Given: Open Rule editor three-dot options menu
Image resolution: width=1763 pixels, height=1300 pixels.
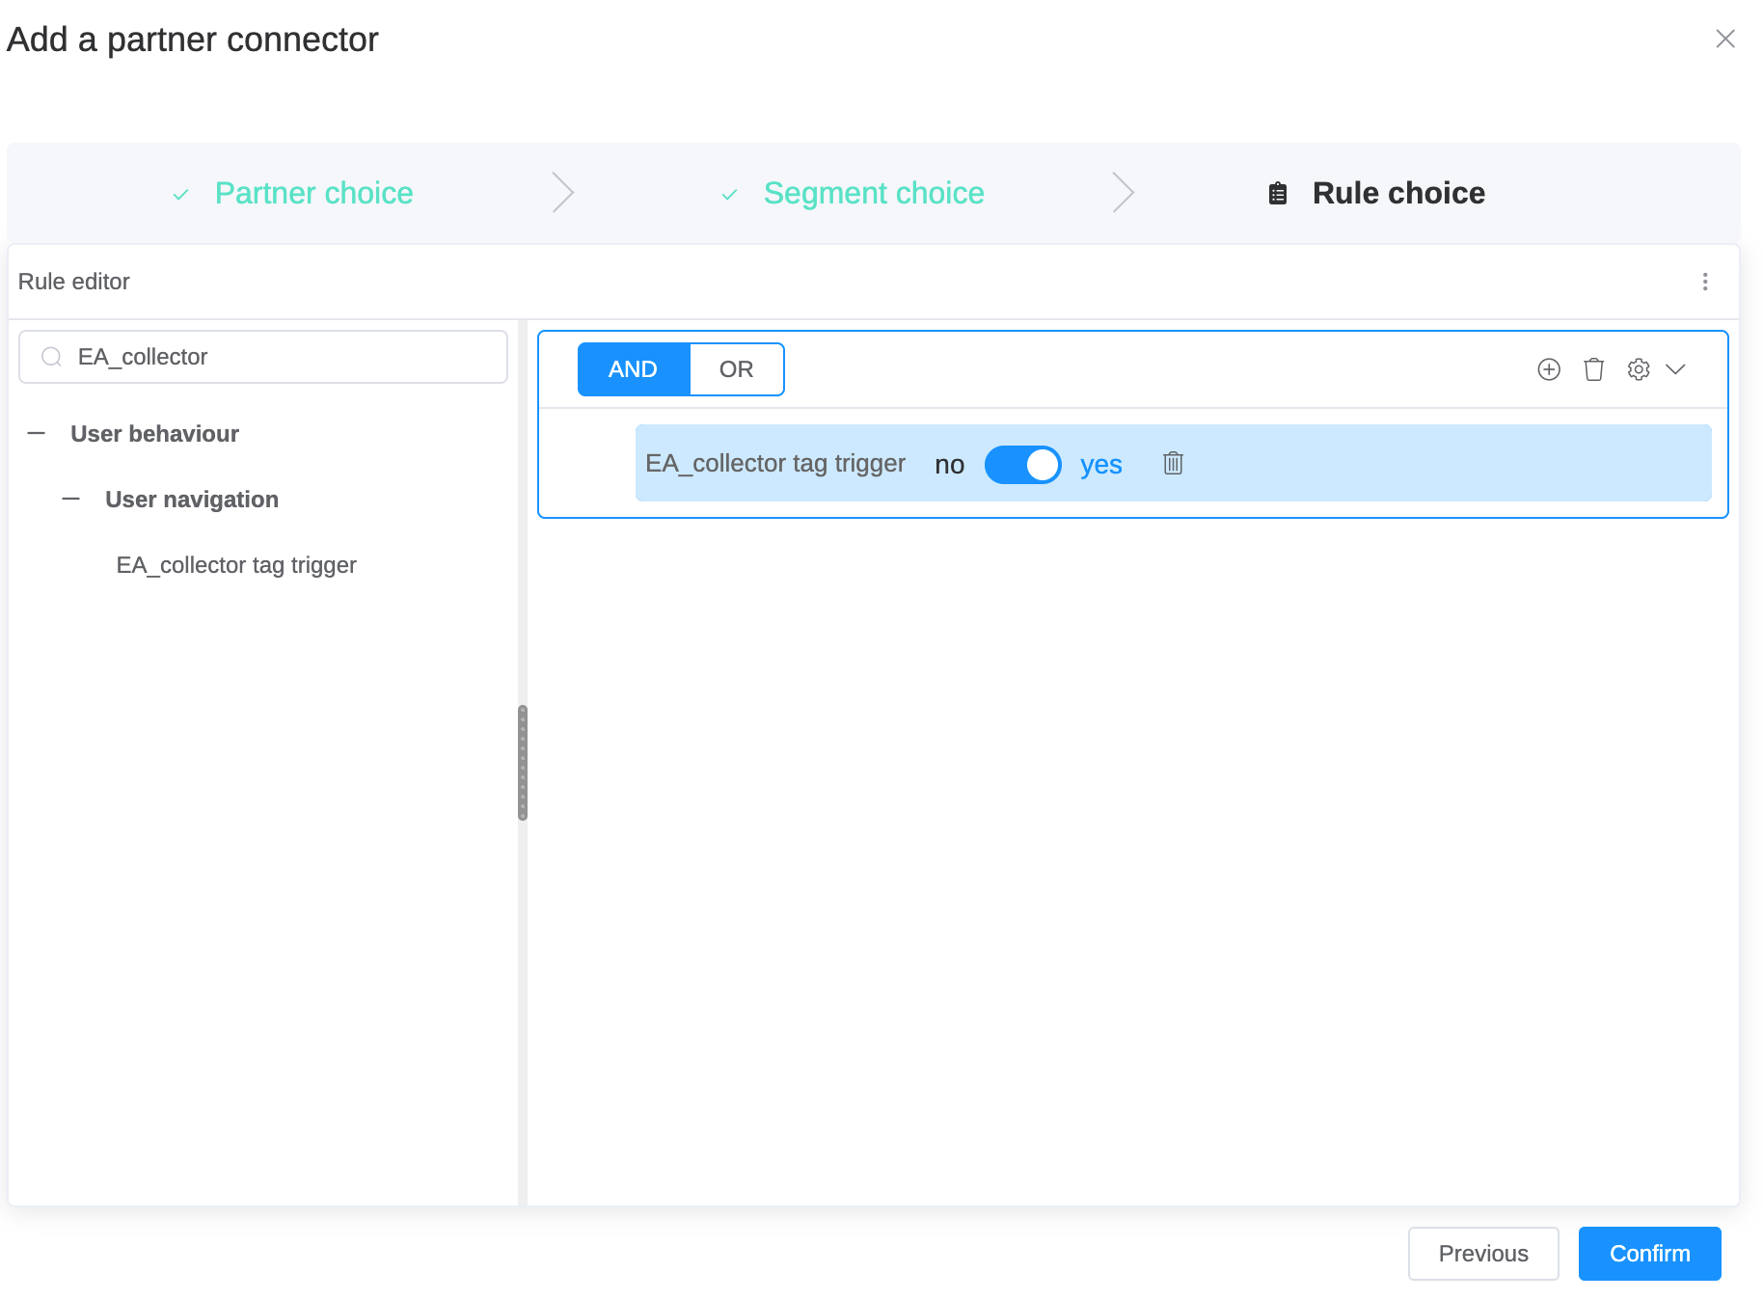Looking at the screenshot, I should click(1705, 282).
